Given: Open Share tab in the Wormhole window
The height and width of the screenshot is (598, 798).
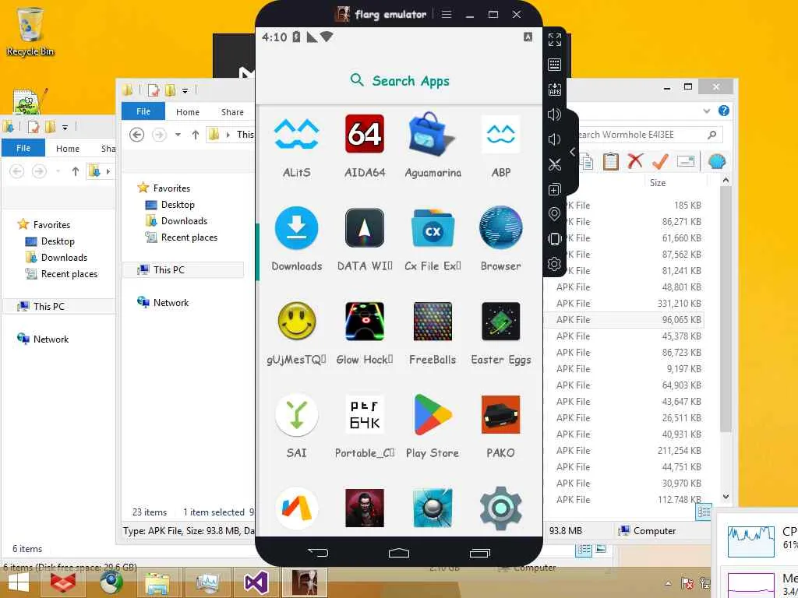Looking at the screenshot, I should tap(232, 112).
